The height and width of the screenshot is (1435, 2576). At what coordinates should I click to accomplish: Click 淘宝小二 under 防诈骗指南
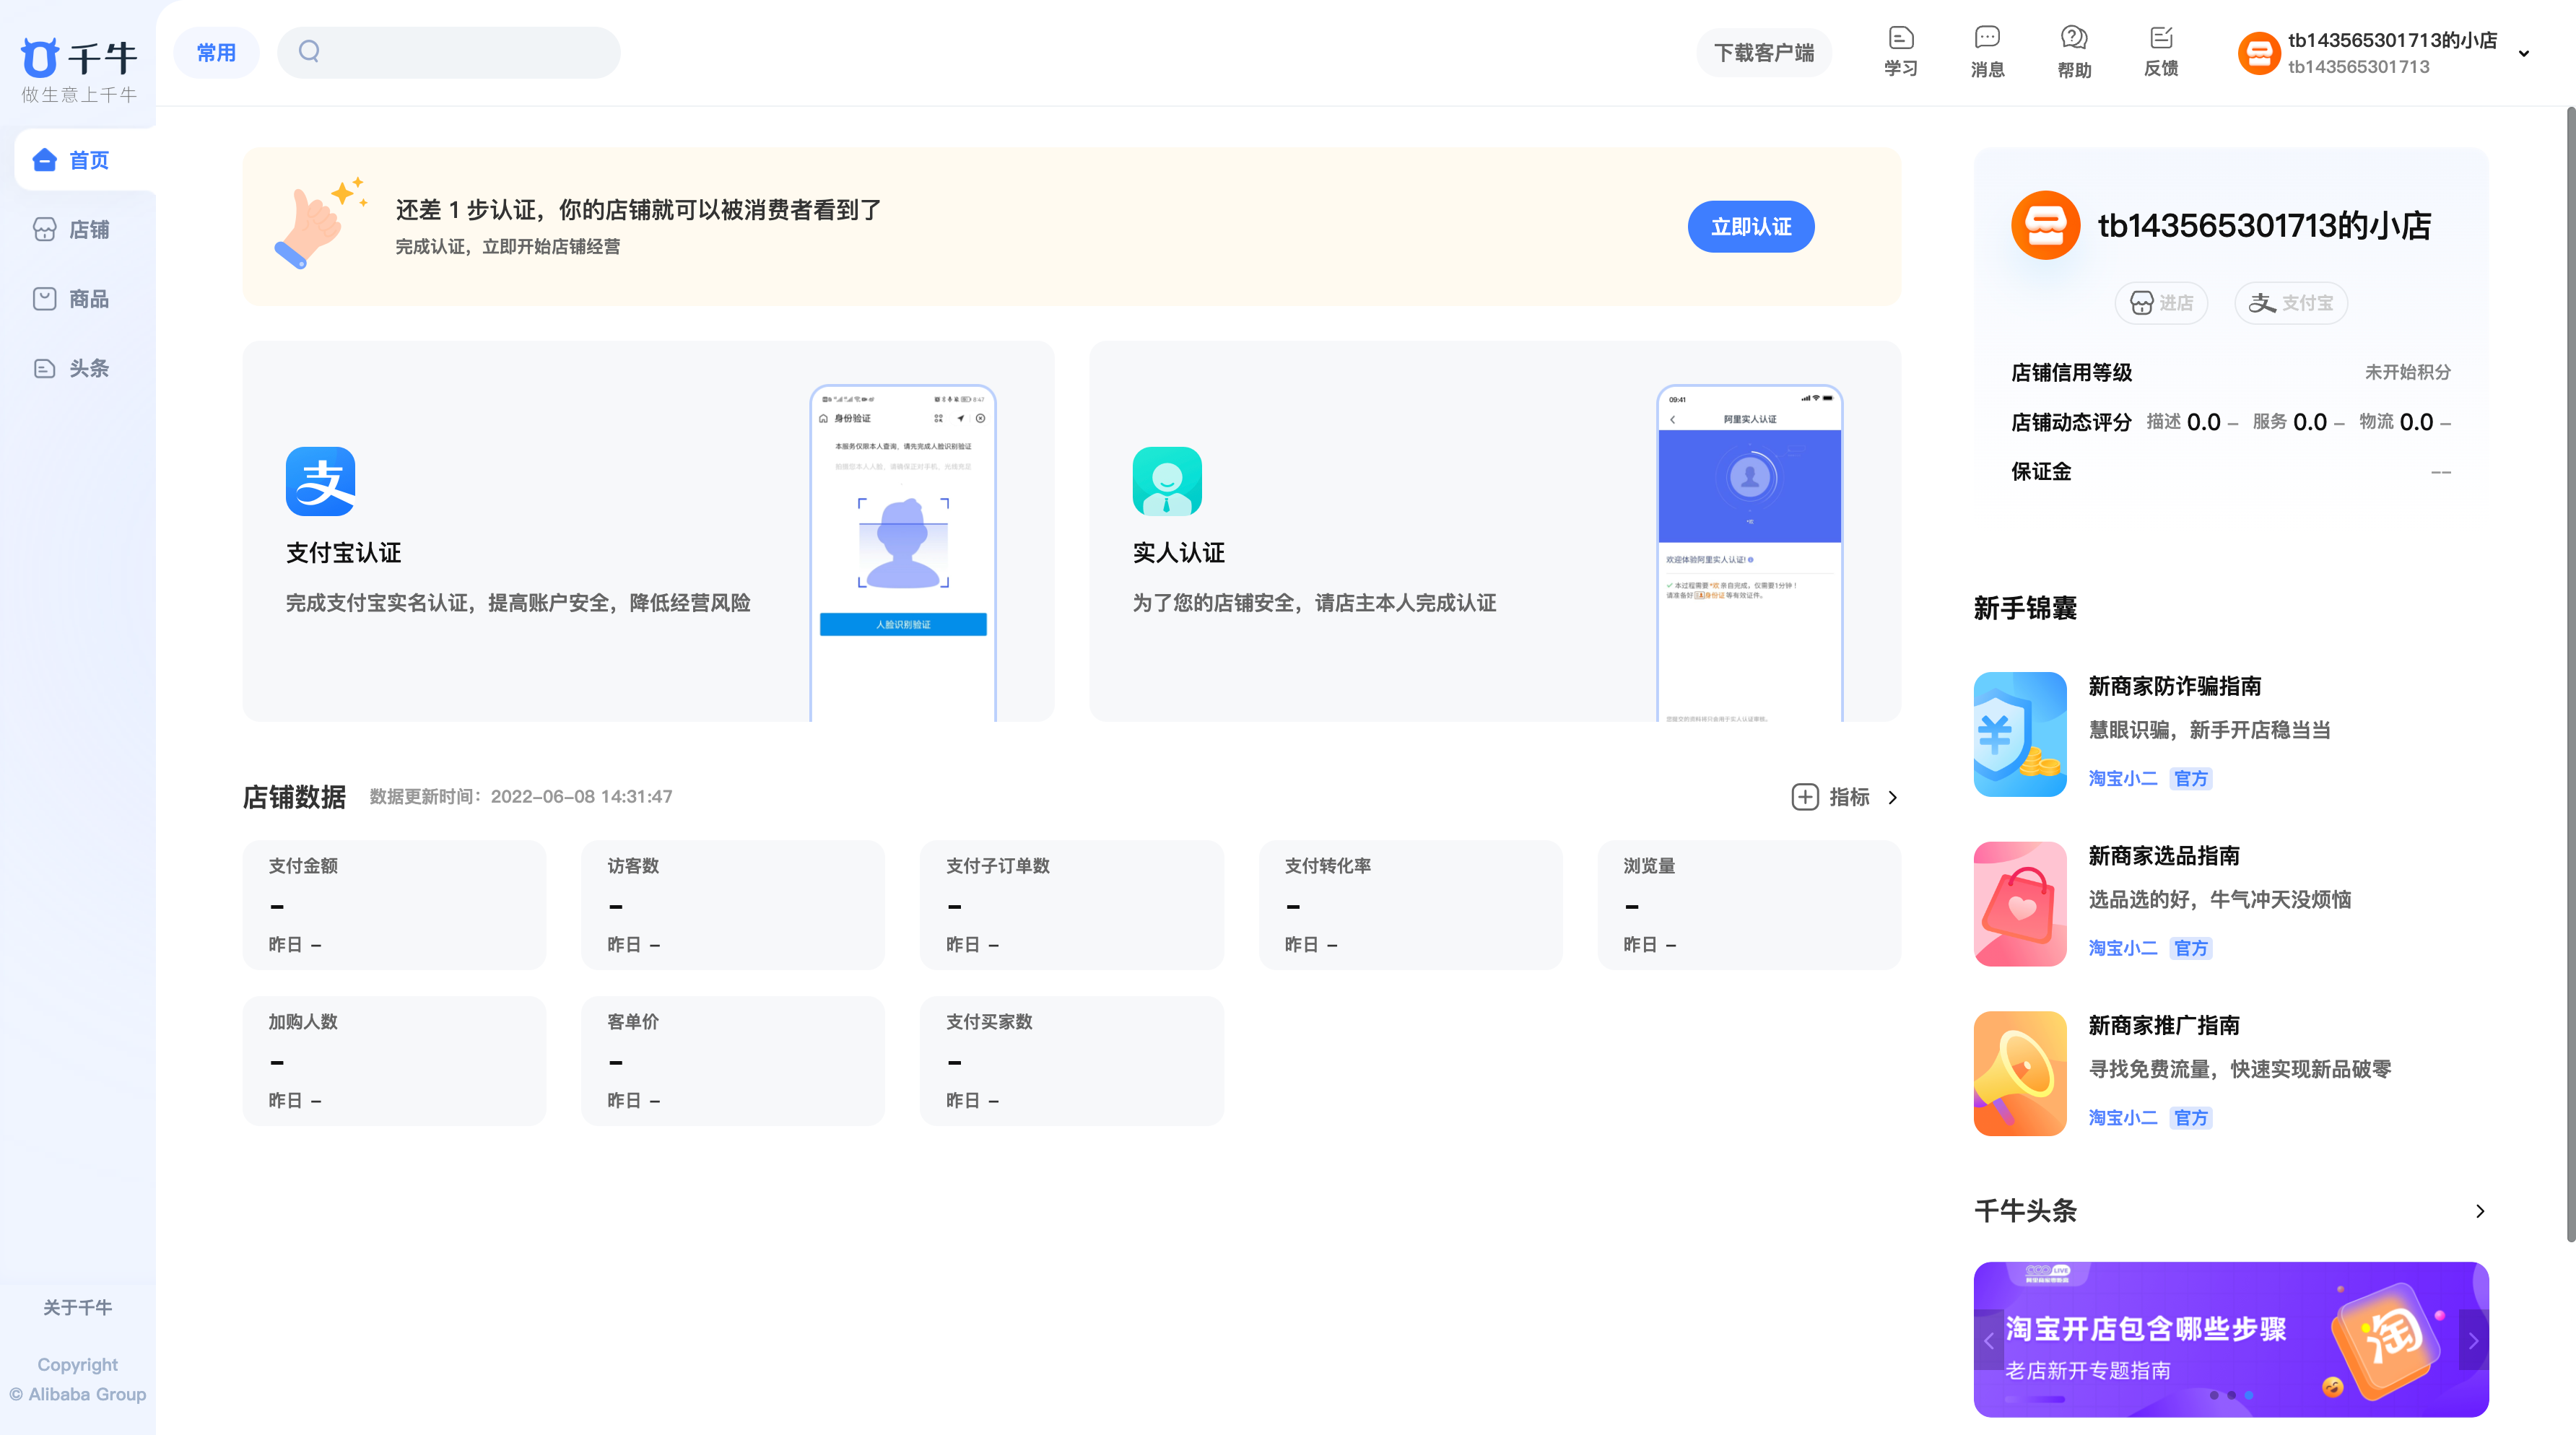(x=2123, y=778)
